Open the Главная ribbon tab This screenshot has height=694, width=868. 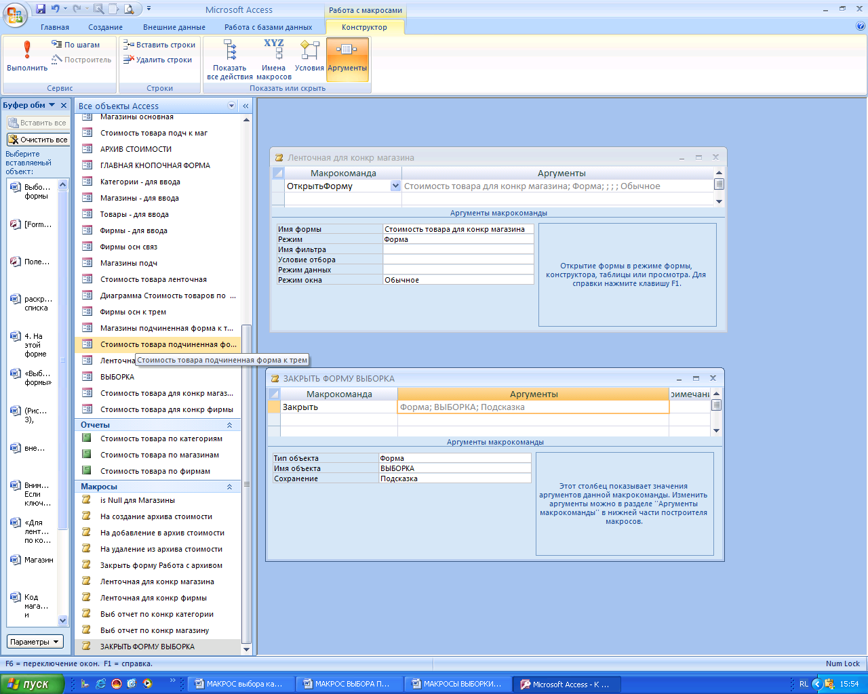click(x=55, y=27)
